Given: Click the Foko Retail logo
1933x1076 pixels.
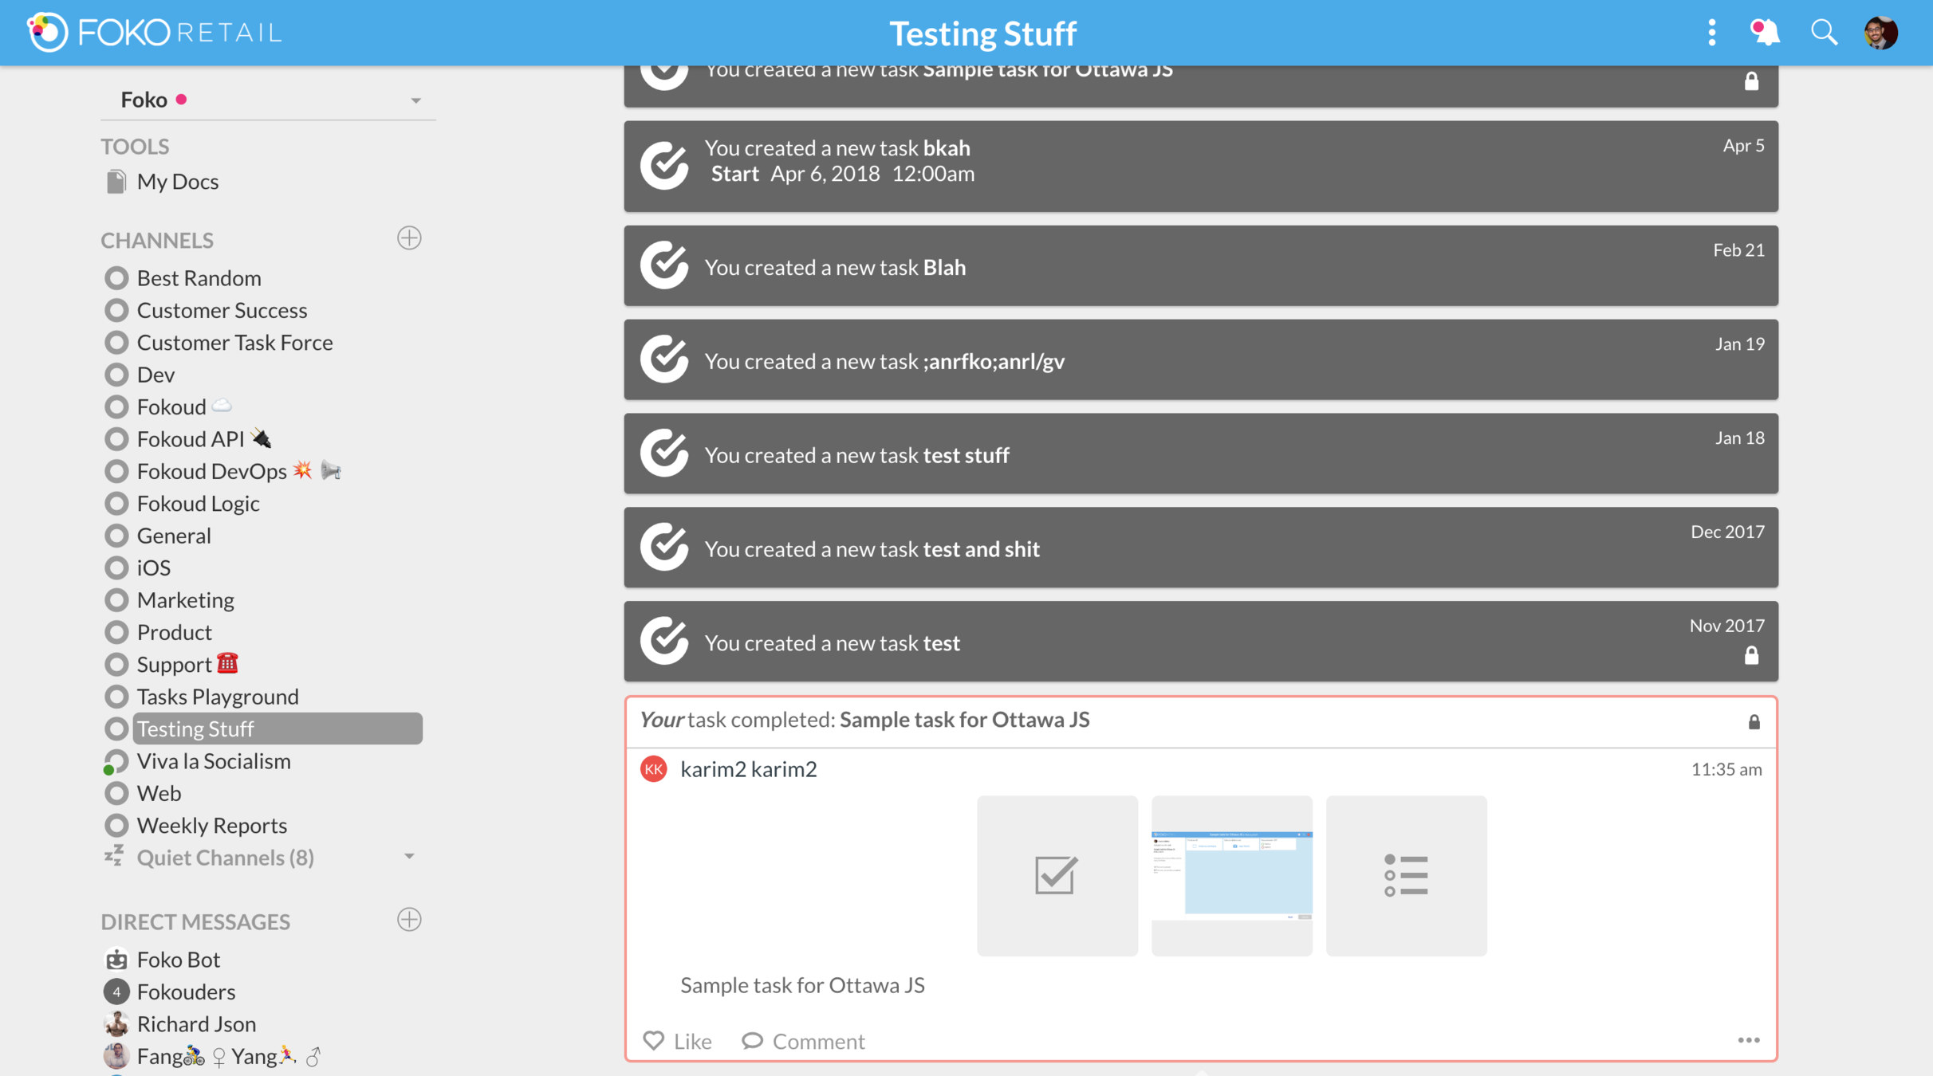Looking at the screenshot, I should (156, 33).
